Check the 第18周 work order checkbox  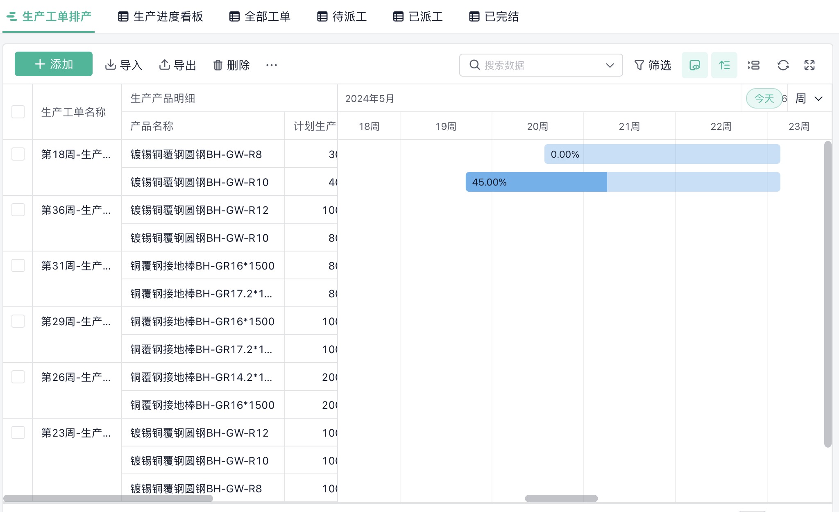pos(18,154)
